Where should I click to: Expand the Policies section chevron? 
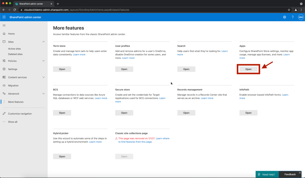pos(43,61)
